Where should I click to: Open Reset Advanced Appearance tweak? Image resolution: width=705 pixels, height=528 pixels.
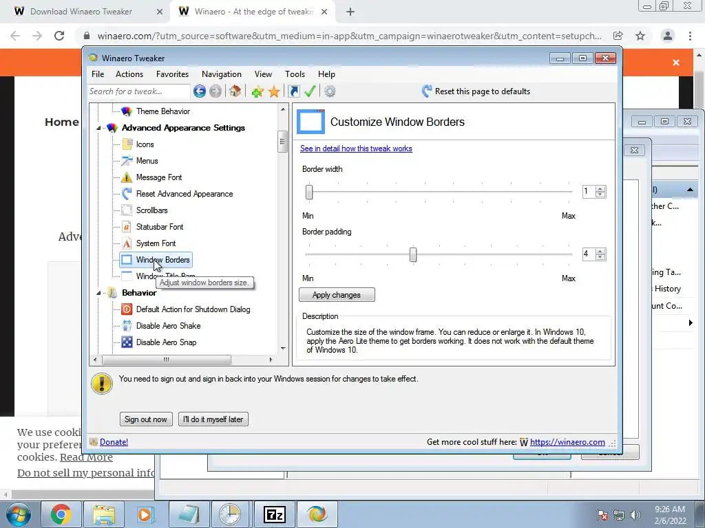(185, 194)
